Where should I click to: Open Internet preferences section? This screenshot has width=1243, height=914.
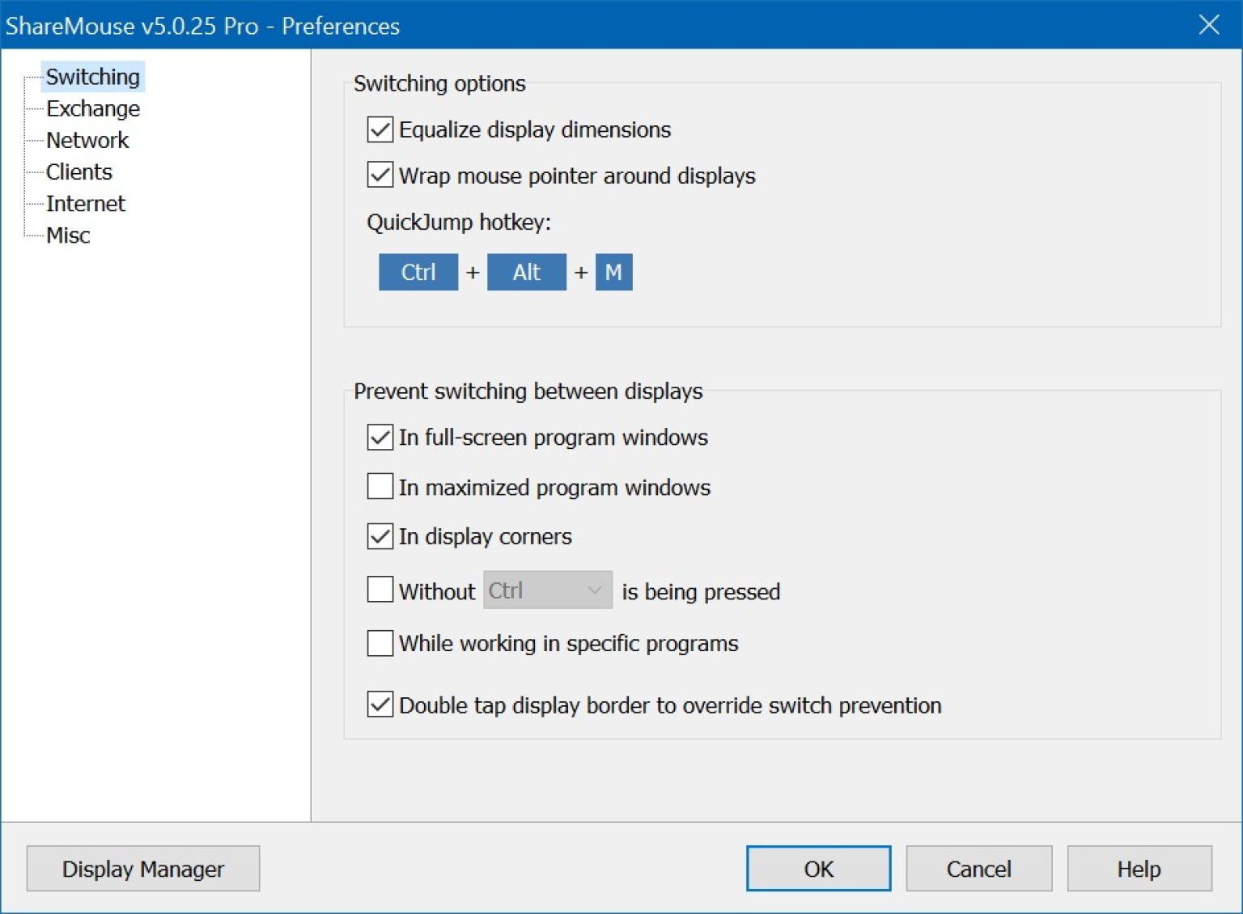pyautogui.click(x=85, y=203)
